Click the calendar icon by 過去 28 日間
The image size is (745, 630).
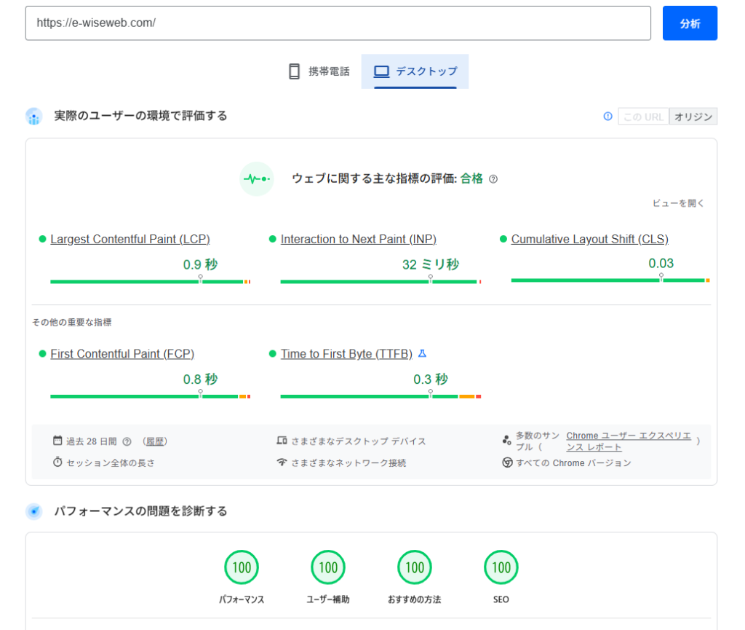coord(57,441)
